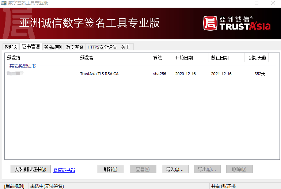
Task: Show the 关于 tab
Action: (126, 47)
